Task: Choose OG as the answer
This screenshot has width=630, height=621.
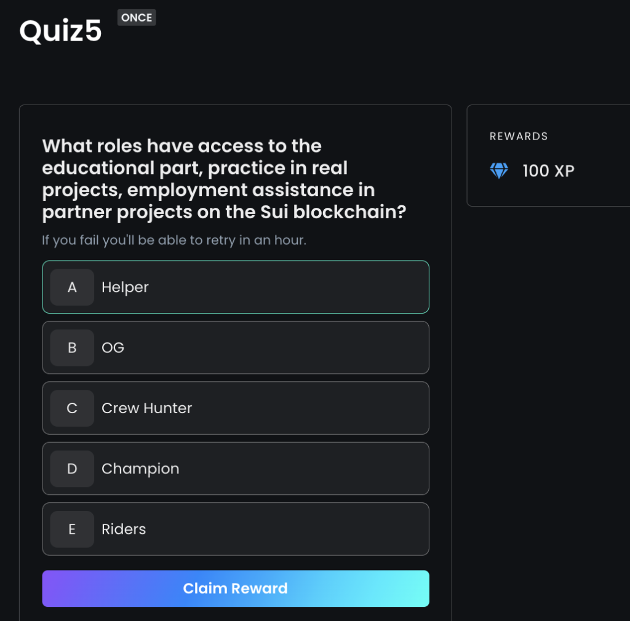Action: point(236,347)
